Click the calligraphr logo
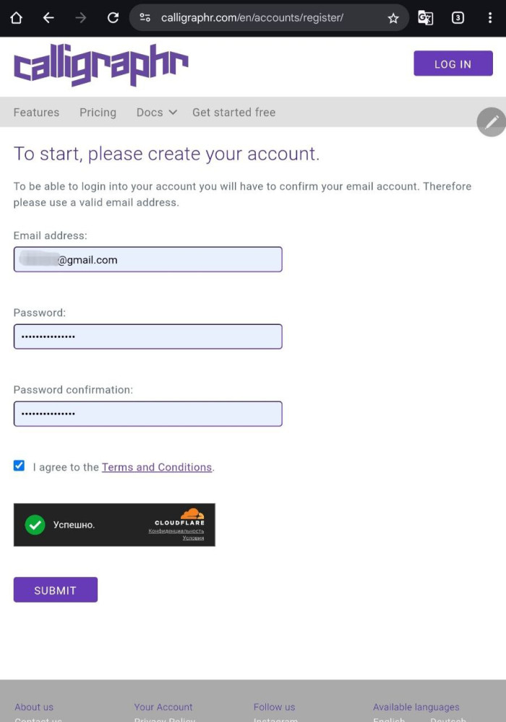 tap(100, 65)
